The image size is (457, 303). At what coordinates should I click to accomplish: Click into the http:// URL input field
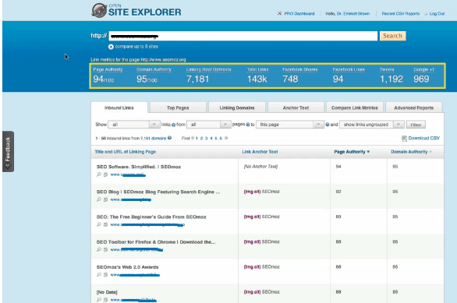click(243, 36)
